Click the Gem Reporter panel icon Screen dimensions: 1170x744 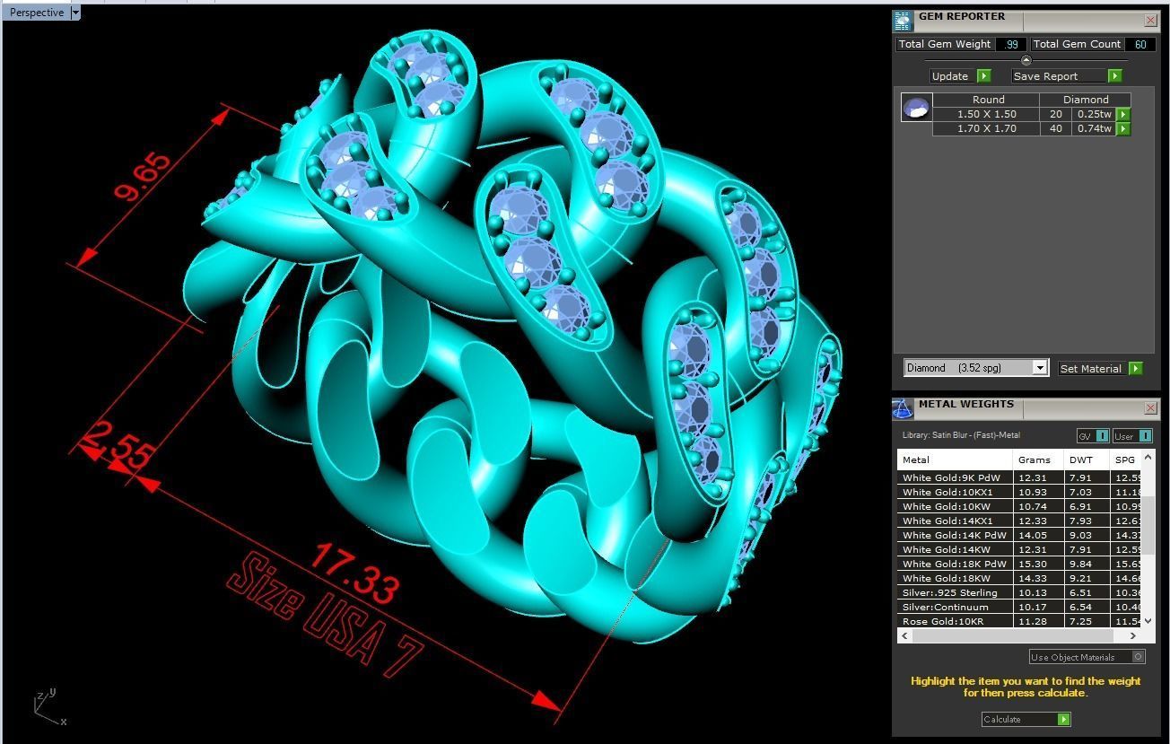pos(903,20)
